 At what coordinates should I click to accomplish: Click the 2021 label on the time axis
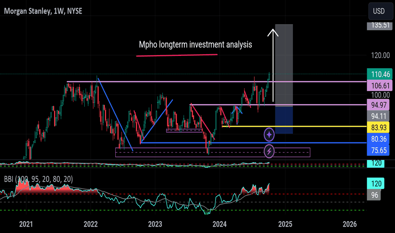pos(26,224)
